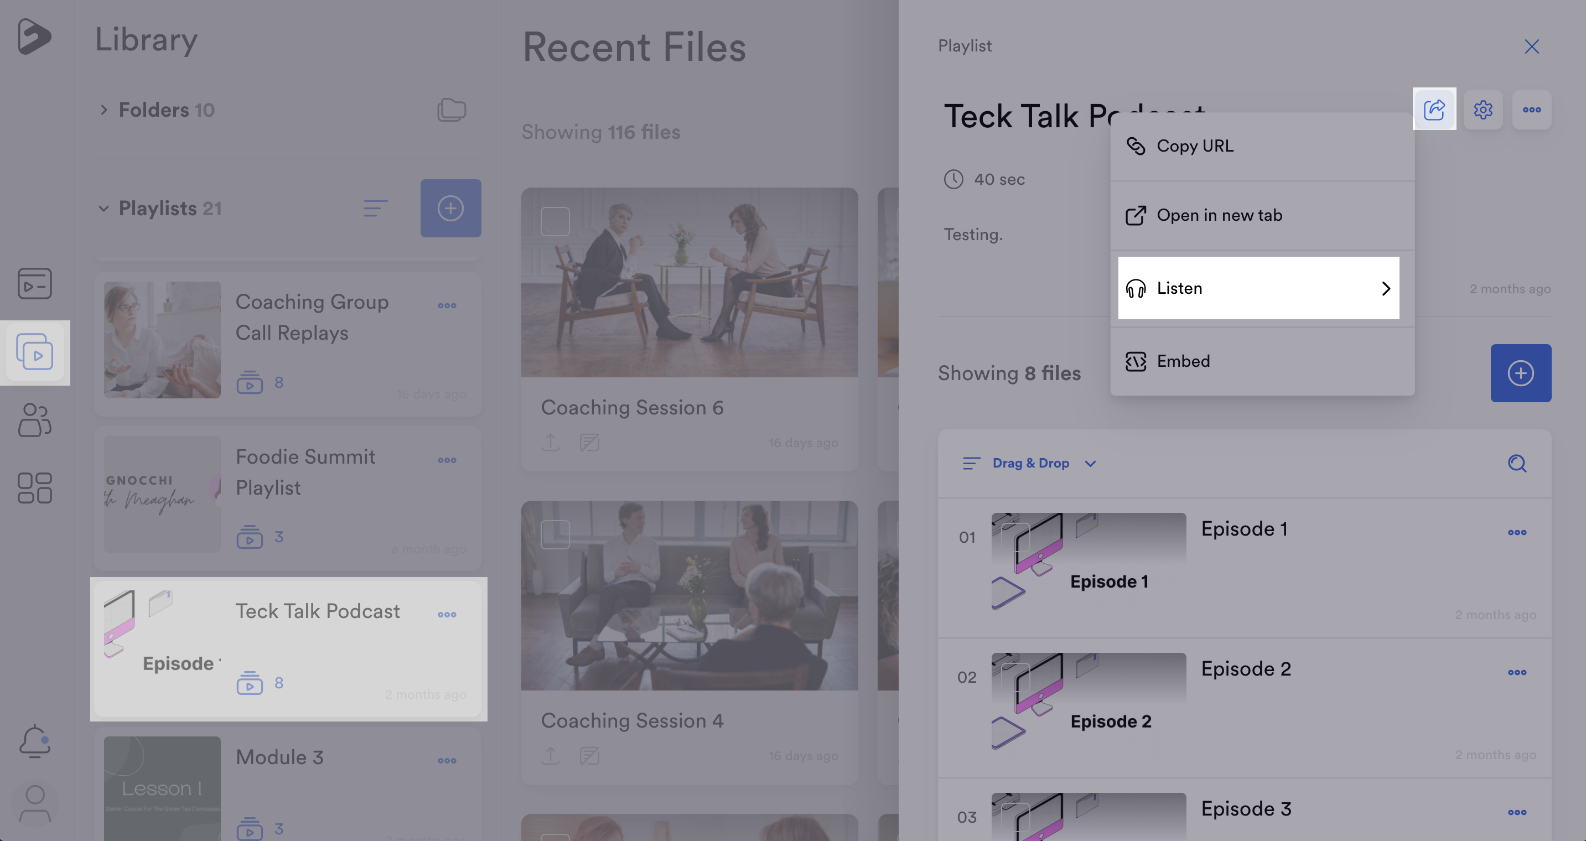This screenshot has width=1586, height=841.
Task: Open options for Coaching Group Call Replays
Action: (x=447, y=305)
